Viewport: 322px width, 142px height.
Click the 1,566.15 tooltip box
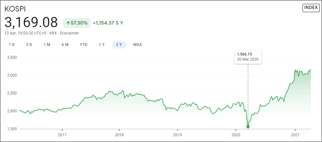point(248,57)
